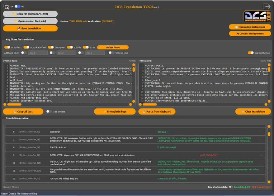Enable the Key 2 additional key toggle
This screenshot has height=196, width=274.
[52, 53]
